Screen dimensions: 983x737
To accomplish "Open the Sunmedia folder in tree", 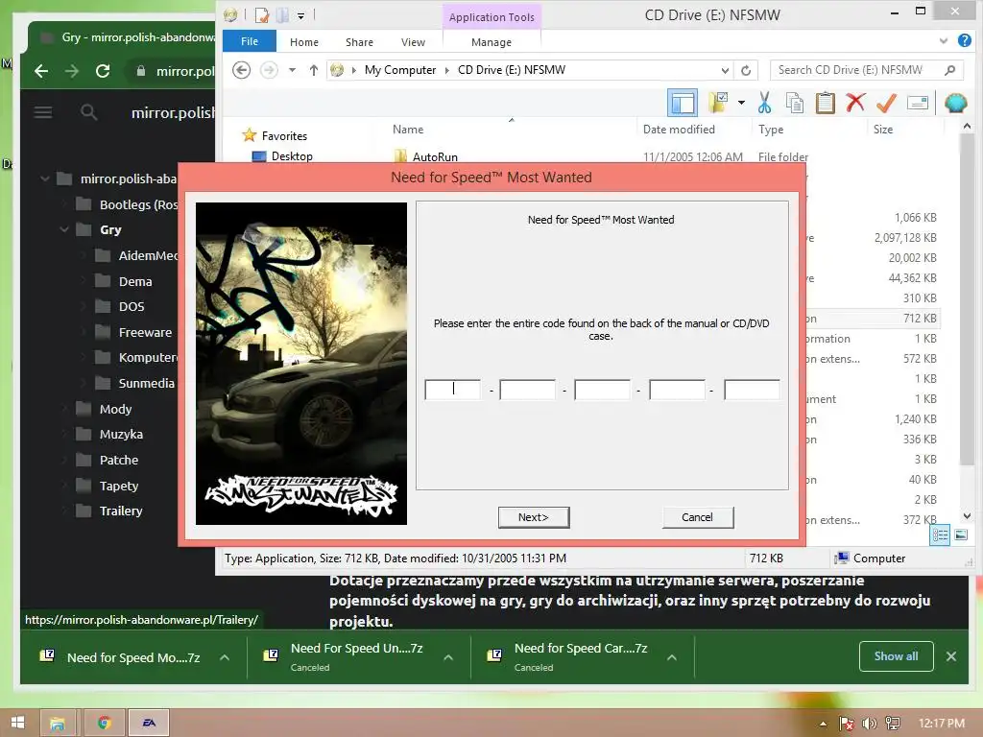I will [146, 383].
